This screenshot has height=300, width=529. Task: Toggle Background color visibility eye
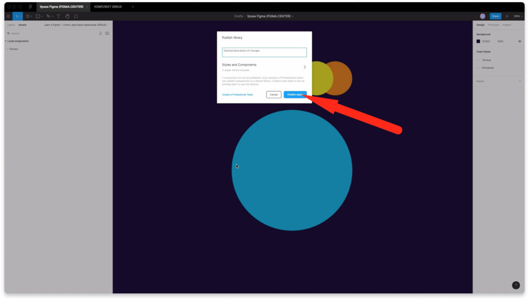pos(519,41)
